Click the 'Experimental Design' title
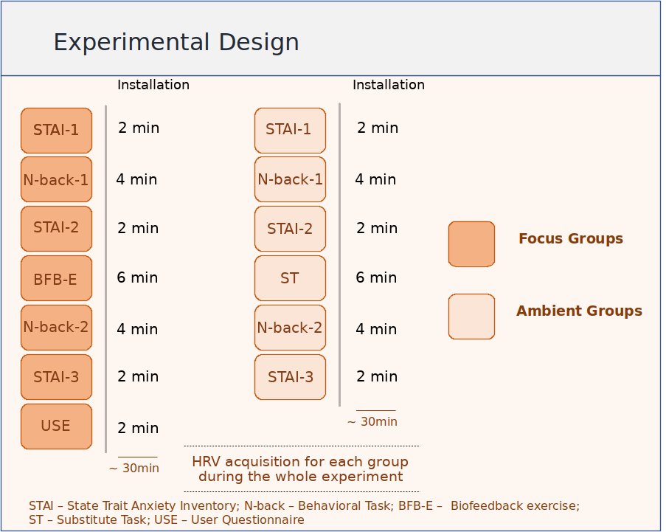The width and height of the screenshot is (666, 532). [176, 43]
